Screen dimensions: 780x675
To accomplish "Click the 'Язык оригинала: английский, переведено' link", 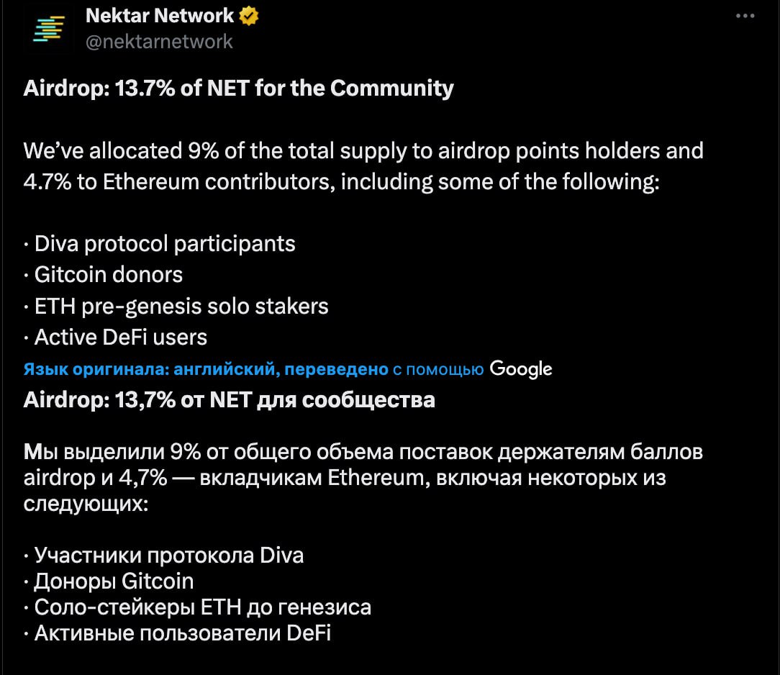I will coord(206,369).
